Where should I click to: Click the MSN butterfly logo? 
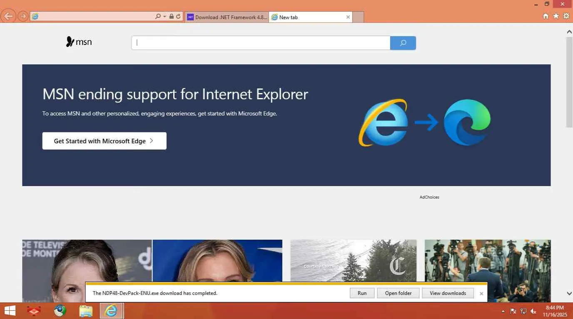79,42
